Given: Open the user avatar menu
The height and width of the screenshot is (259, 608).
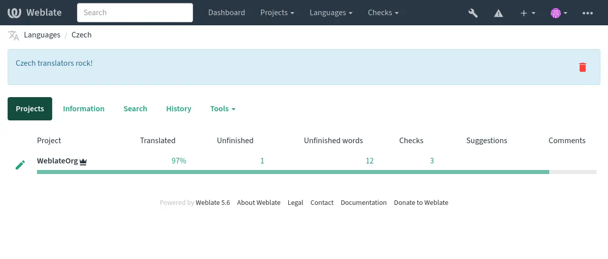Looking at the screenshot, I should [x=559, y=13].
